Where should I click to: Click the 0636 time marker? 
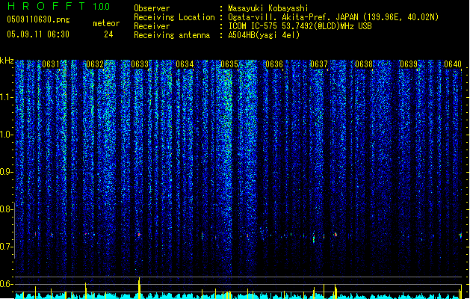[274, 64]
